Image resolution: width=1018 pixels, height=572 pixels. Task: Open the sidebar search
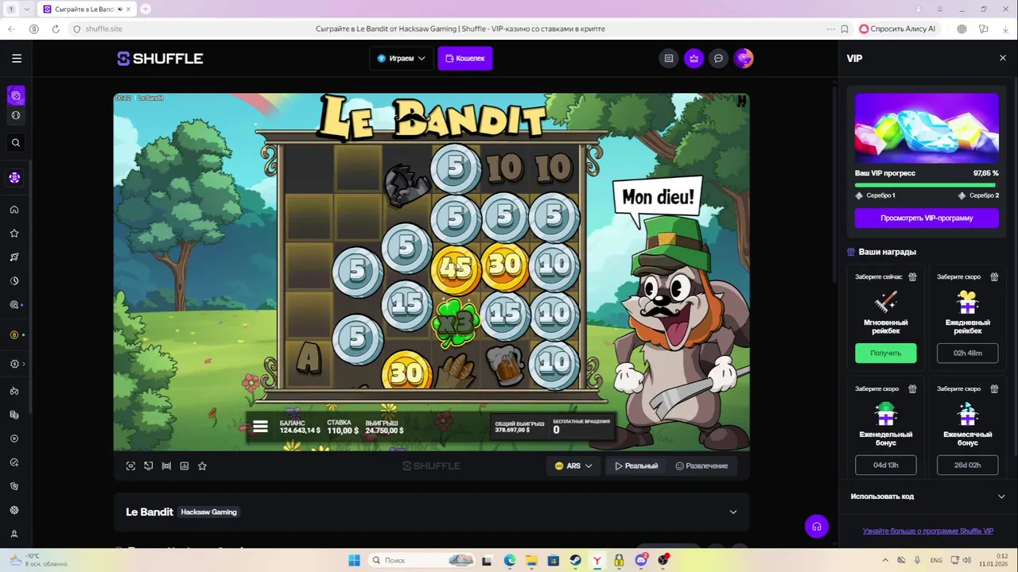pos(16,143)
